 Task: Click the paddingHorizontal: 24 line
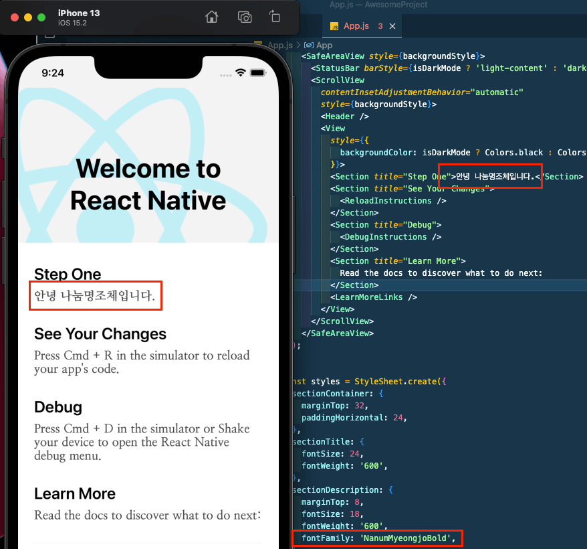point(354,418)
